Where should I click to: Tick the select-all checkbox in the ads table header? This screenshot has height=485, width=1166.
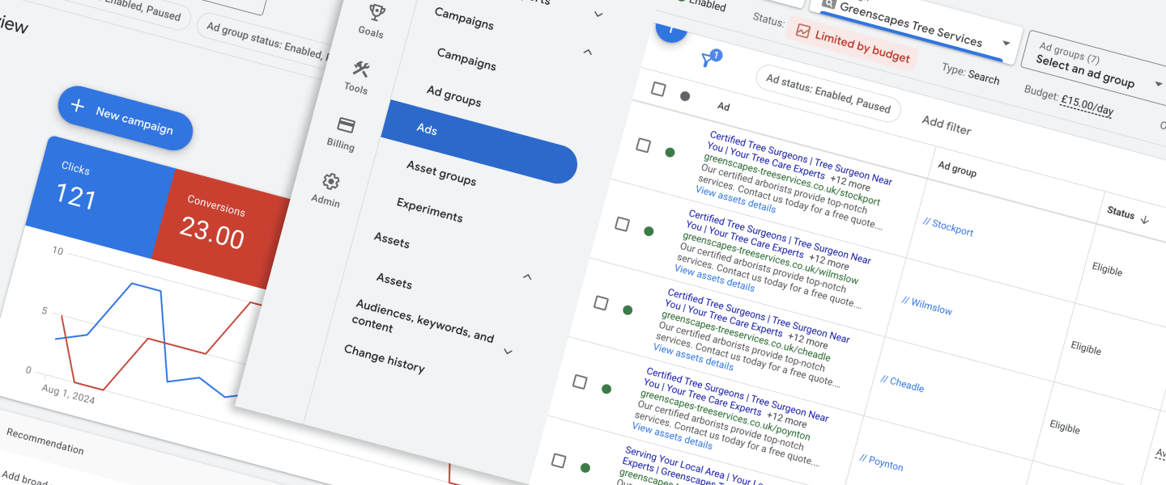[658, 89]
